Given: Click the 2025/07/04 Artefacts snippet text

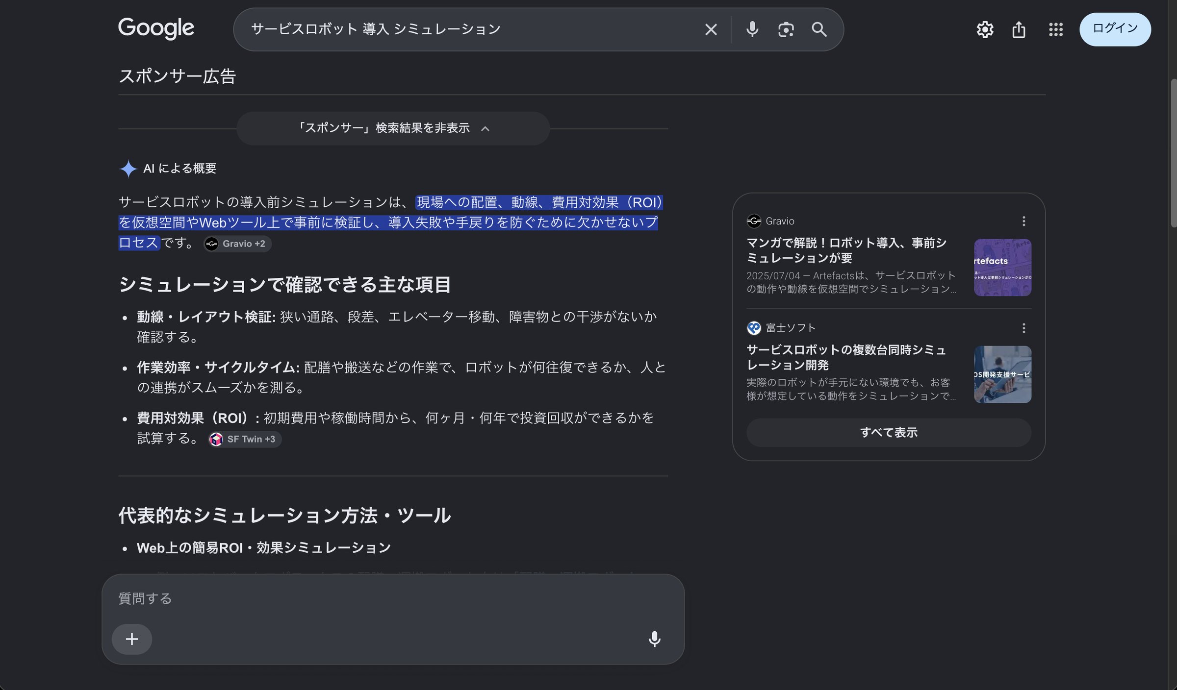Looking at the screenshot, I should (851, 282).
